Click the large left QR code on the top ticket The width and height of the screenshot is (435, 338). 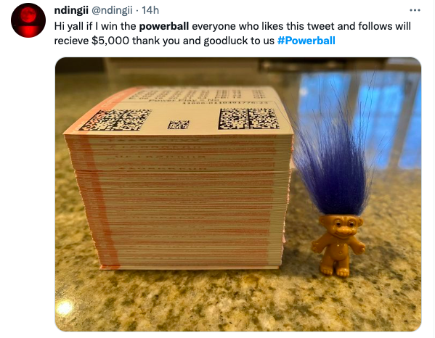tap(115, 120)
